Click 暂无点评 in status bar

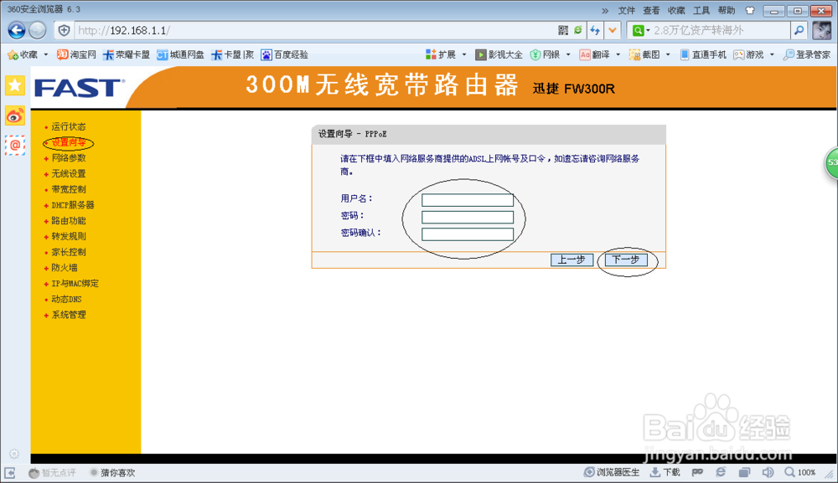click(52, 472)
